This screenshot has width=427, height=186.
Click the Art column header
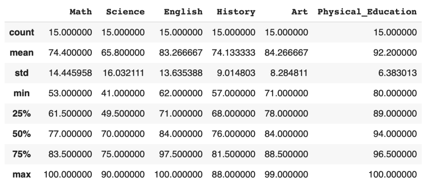point(299,12)
